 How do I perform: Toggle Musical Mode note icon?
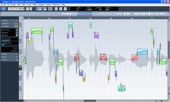point(65,9)
